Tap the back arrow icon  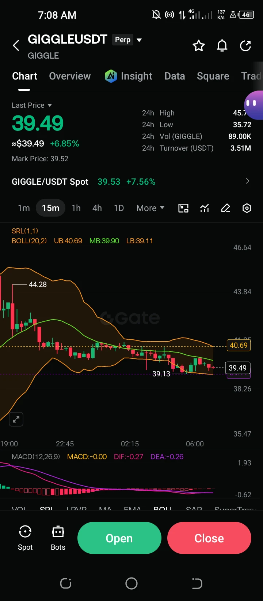(16, 46)
